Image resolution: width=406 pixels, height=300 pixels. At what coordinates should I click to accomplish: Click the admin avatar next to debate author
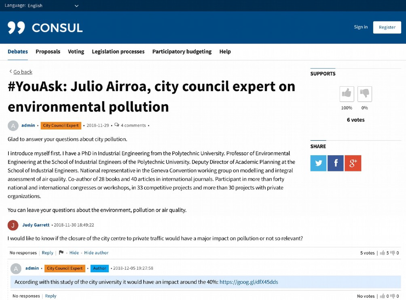tap(13, 126)
